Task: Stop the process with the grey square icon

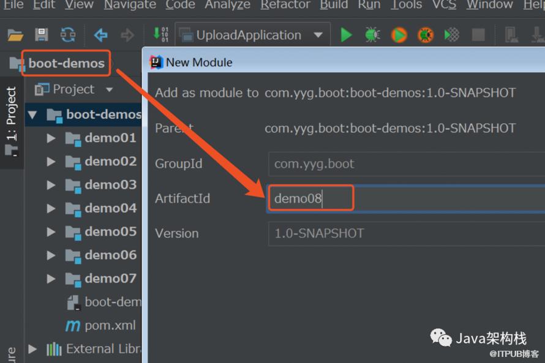Action: coord(478,35)
